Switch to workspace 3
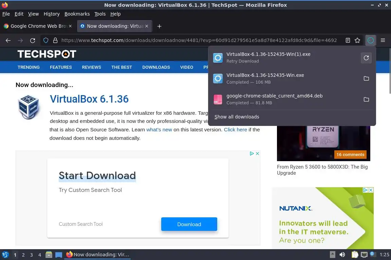This screenshot has height=260, width=391. pos(32,255)
